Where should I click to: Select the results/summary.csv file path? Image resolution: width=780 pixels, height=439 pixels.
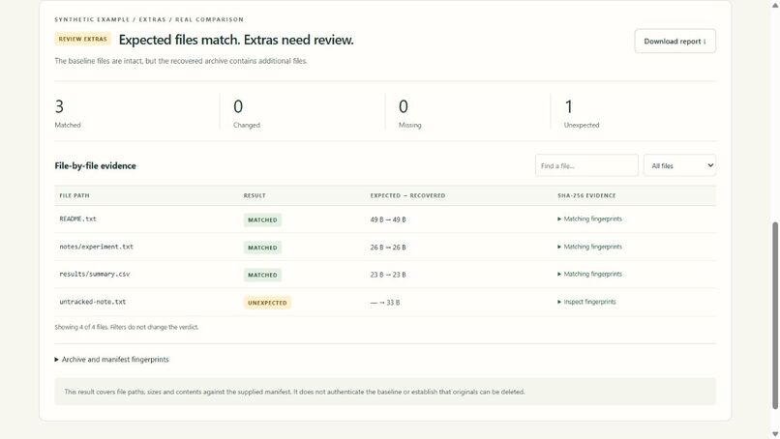coord(95,274)
